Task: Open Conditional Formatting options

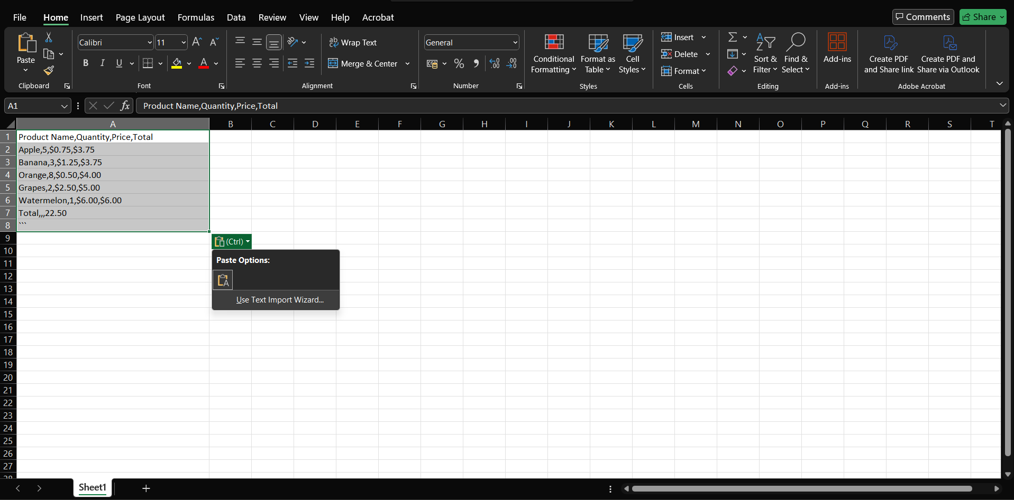Action: (553, 53)
